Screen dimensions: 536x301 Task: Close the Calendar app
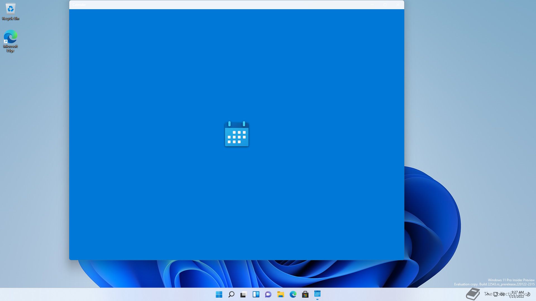coord(398,5)
